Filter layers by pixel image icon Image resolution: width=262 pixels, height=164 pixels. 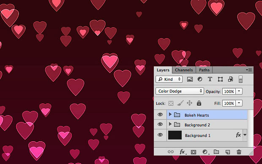(x=190, y=79)
